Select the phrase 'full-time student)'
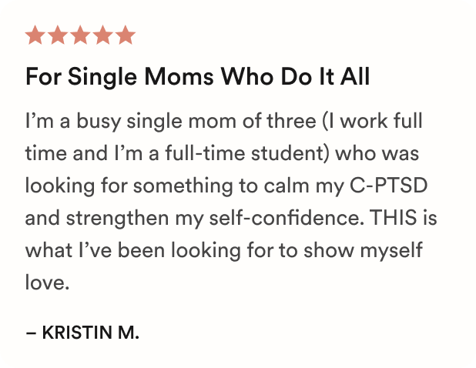Image resolution: width=476 pixels, height=368 pixels. point(247,153)
